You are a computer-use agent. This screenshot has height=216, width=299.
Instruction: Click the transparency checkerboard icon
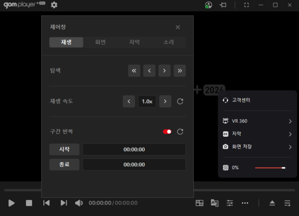(226, 168)
